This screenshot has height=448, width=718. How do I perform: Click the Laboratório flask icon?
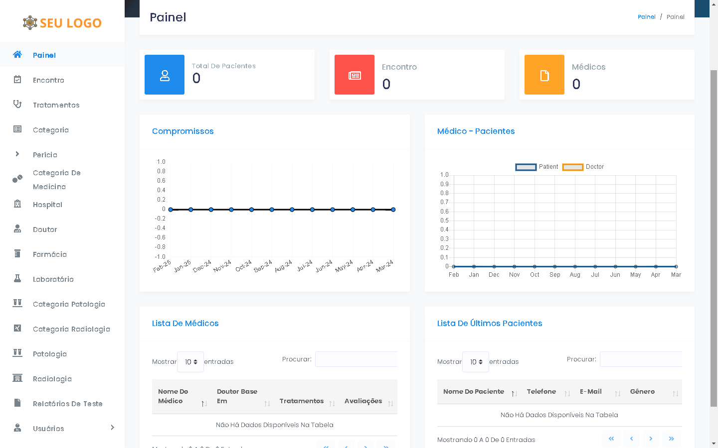click(17, 279)
